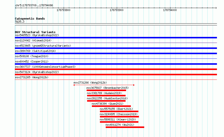Click the 5q35.3 band label
This screenshot has height=137, width=224.
tap(20, 22)
